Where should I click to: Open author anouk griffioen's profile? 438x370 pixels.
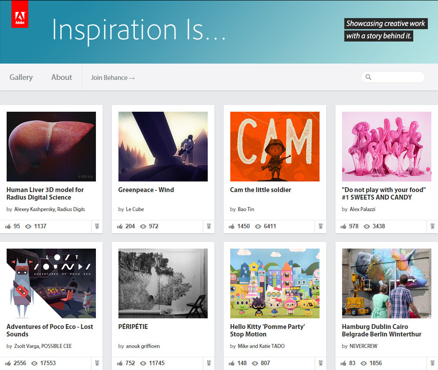pos(143,346)
